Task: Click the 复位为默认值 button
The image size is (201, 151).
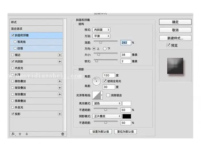Action: click(x=125, y=132)
